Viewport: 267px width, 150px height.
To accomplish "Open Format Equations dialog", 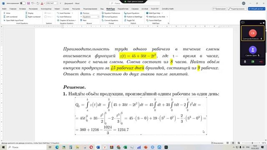I will 110,17.
